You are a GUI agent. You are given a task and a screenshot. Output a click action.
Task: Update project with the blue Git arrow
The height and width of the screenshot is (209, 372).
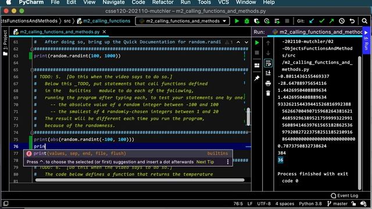tap(312, 21)
